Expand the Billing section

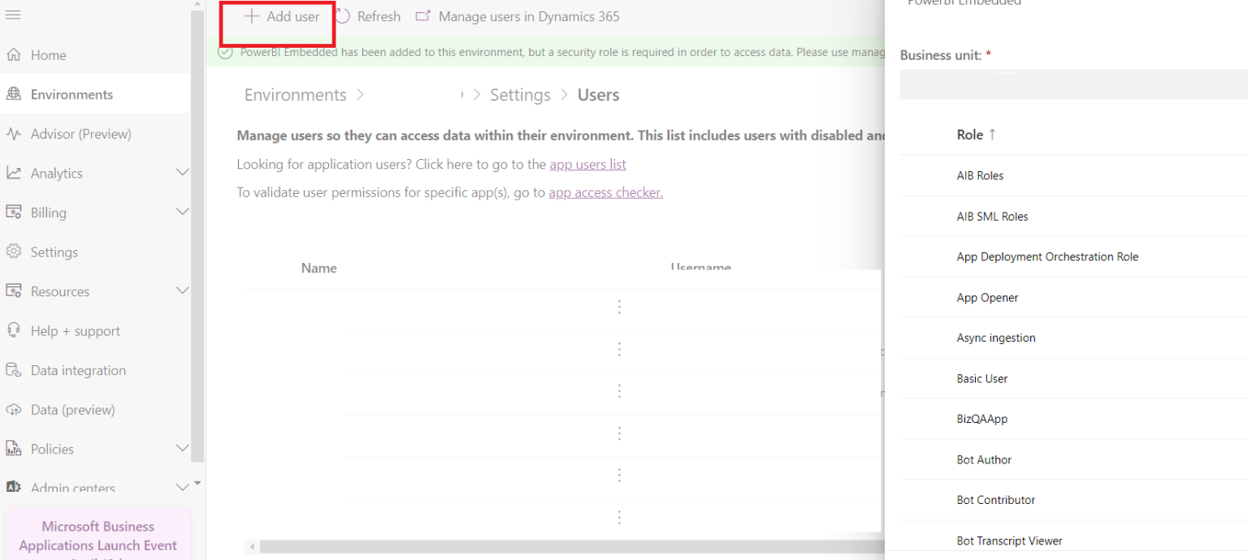pos(182,212)
